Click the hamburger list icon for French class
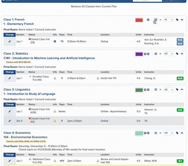Viewport: 188px width, 166px height. tap(156, 20)
